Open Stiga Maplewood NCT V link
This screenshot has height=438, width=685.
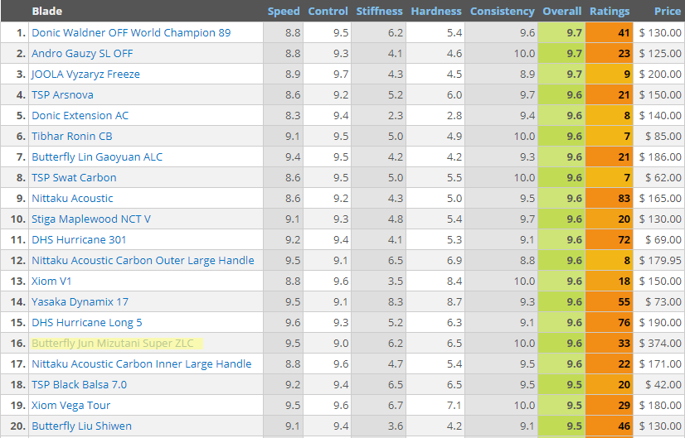click(x=91, y=219)
